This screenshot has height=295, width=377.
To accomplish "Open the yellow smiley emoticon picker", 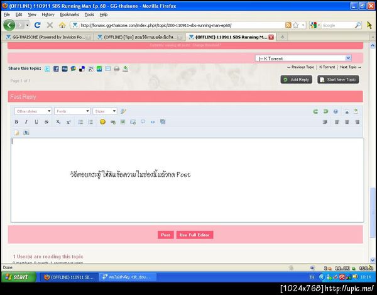I will 102,122.
